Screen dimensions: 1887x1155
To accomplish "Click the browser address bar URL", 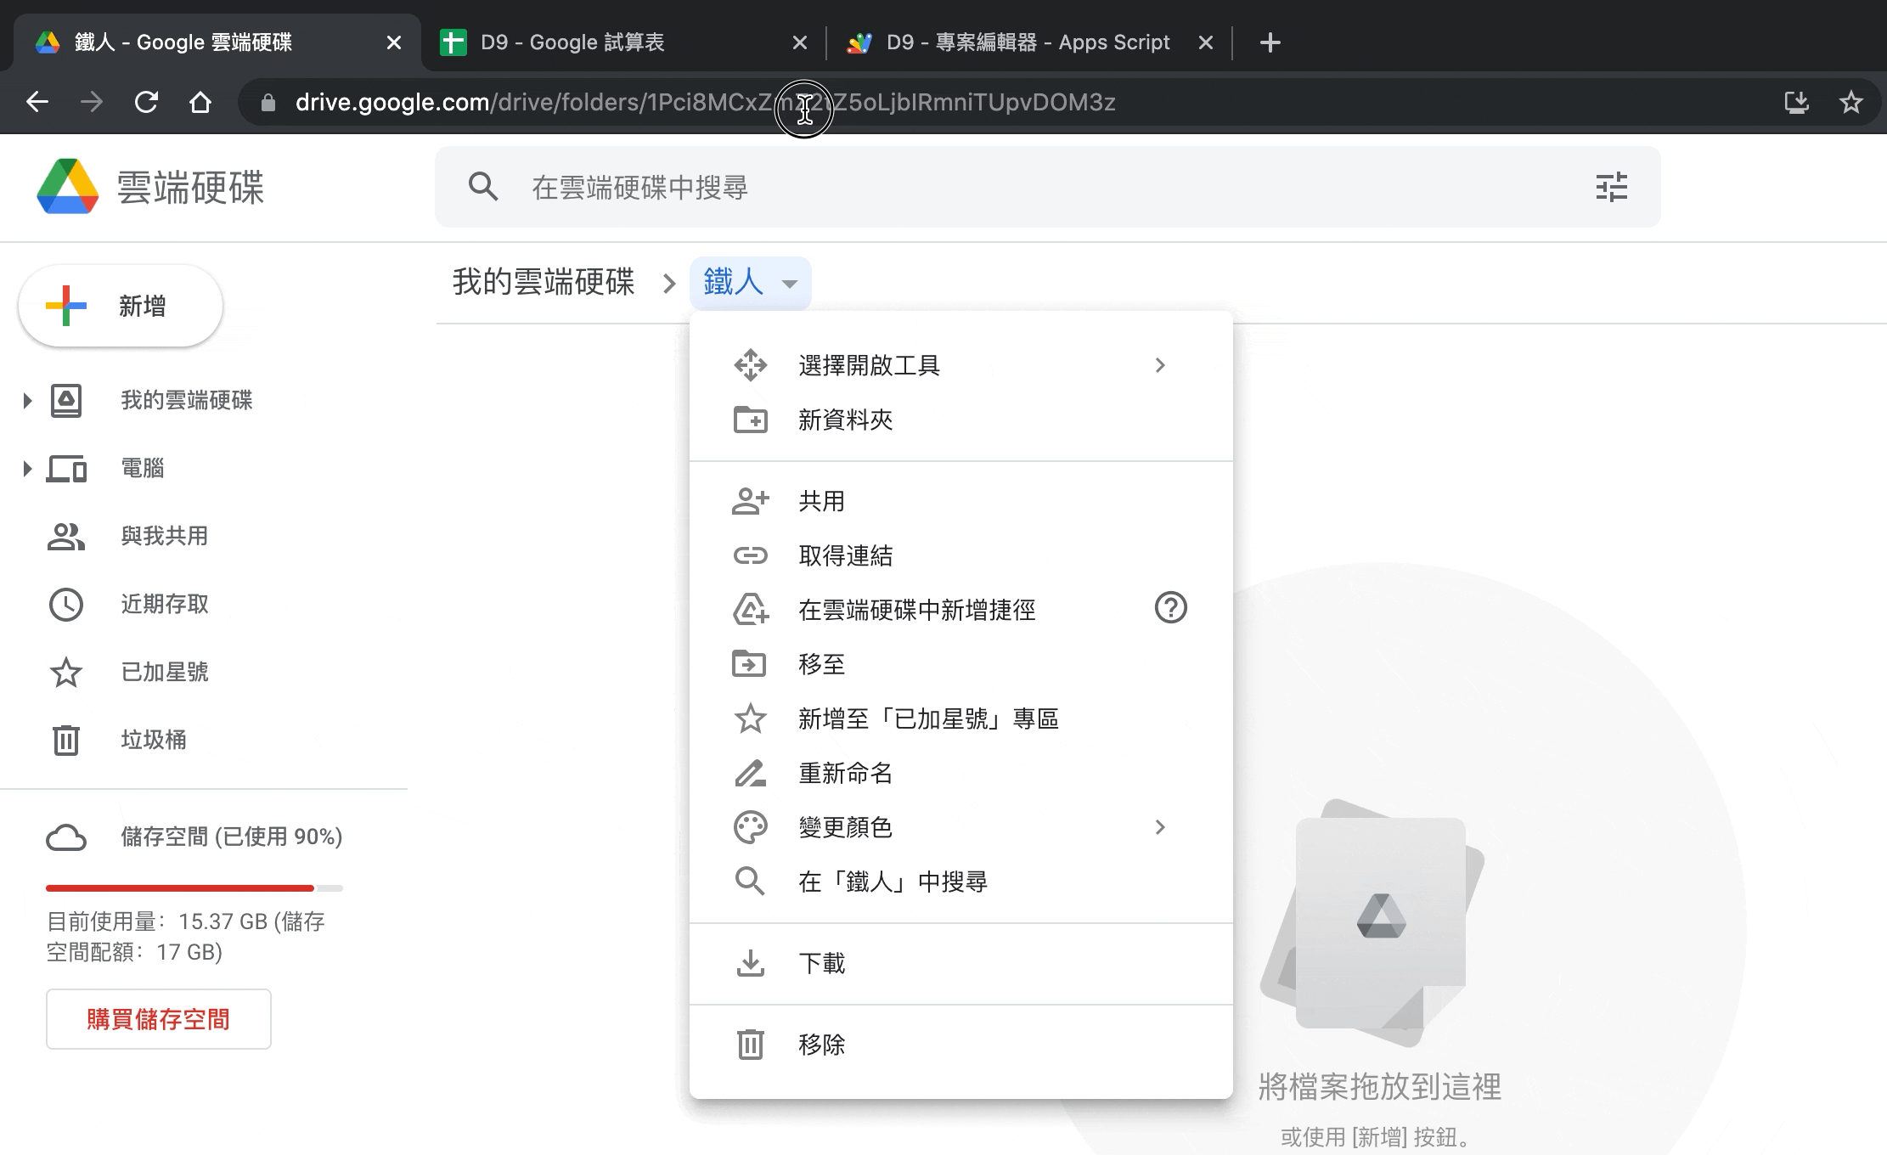I will pos(705,103).
